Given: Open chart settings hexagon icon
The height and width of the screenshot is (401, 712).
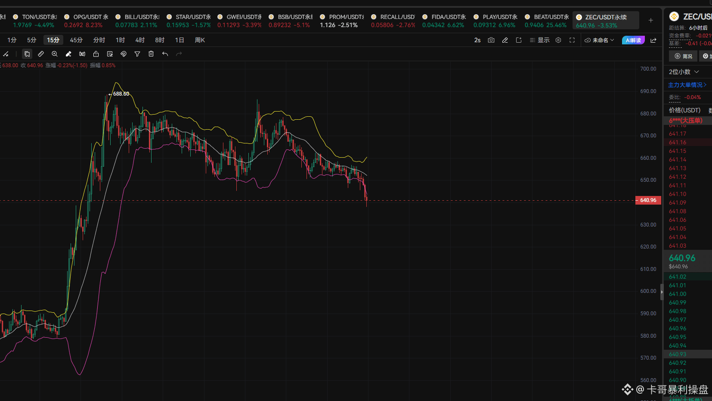Looking at the screenshot, I should (558, 40).
